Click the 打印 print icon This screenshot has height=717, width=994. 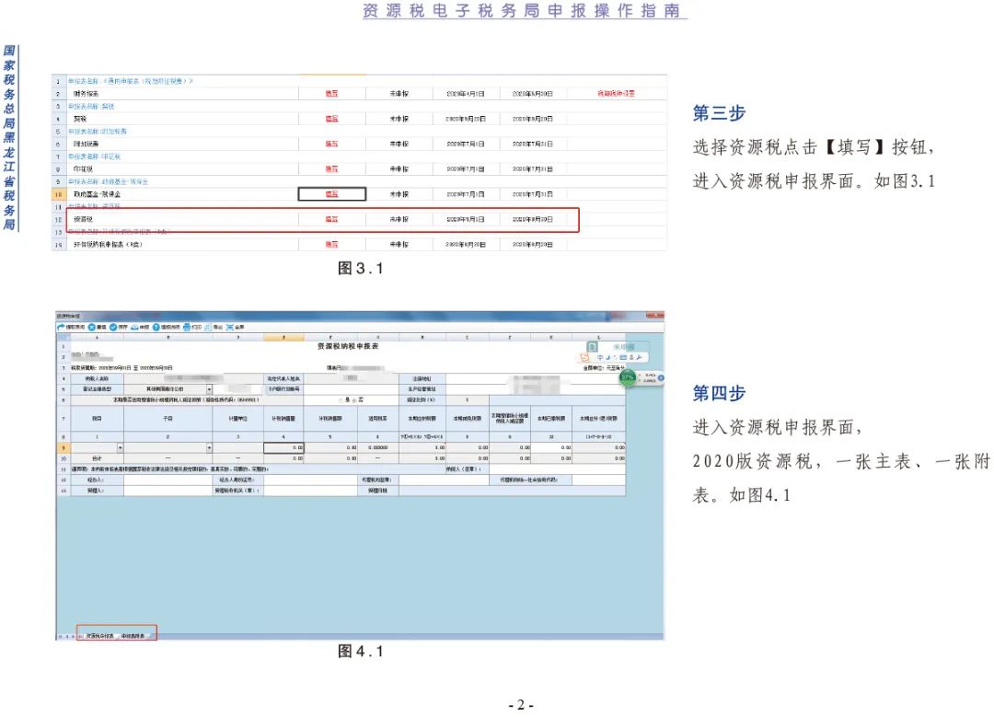point(187,327)
